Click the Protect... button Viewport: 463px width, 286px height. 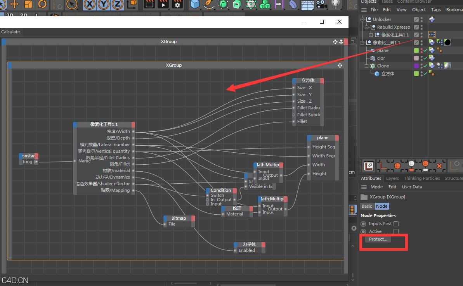[x=377, y=239]
